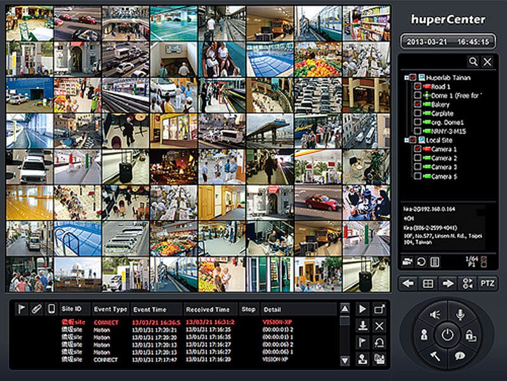This screenshot has width=507, height=381.
Task: Collapse the Local Site tree node
Action: point(406,140)
